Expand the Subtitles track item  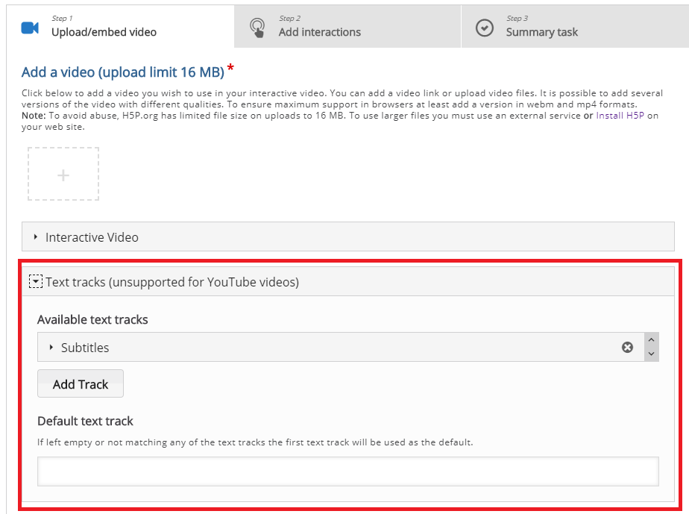(51, 348)
